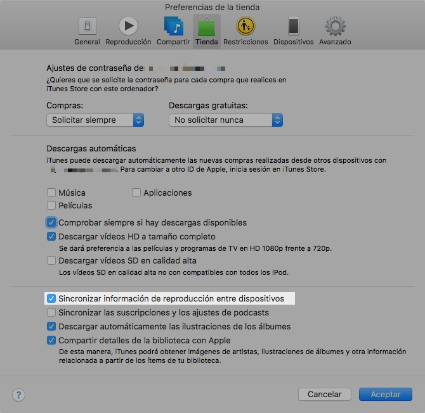The image size is (425, 413).
Task: Switch to the Restricciones tab label
Action: pyautogui.click(x=245, y=42)
